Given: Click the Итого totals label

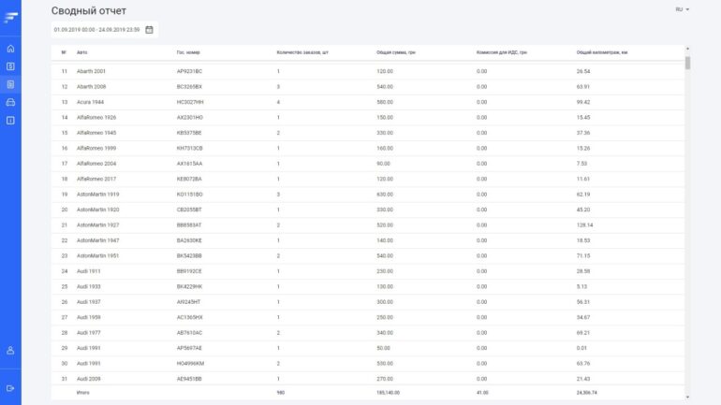Looking at the screenshot, I should coord(82,393).
